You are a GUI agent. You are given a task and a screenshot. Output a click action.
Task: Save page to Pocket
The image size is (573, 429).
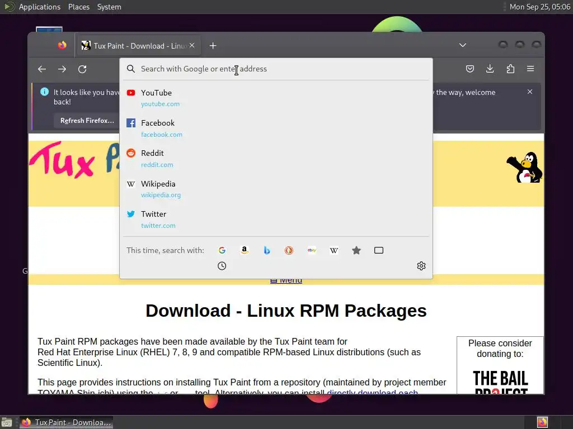pyautogui.click(x=470, y=69)
